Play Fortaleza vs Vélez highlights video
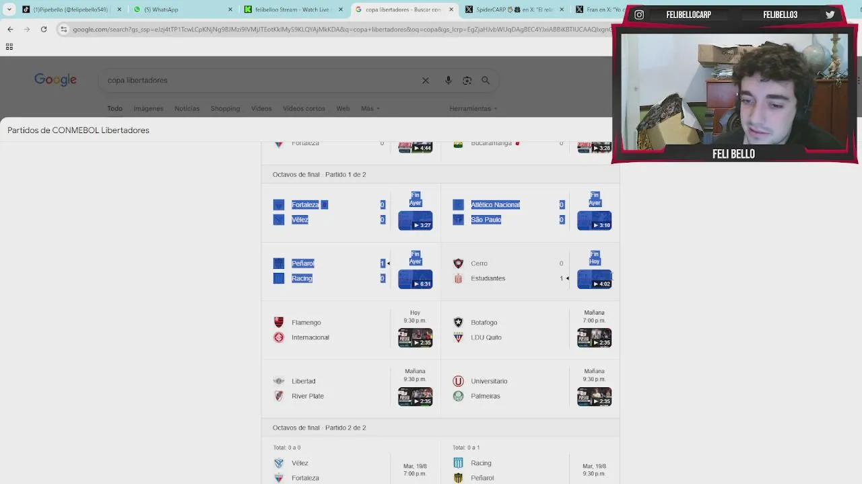Screen dimensions: 862x484 click(x=415, y=220)
